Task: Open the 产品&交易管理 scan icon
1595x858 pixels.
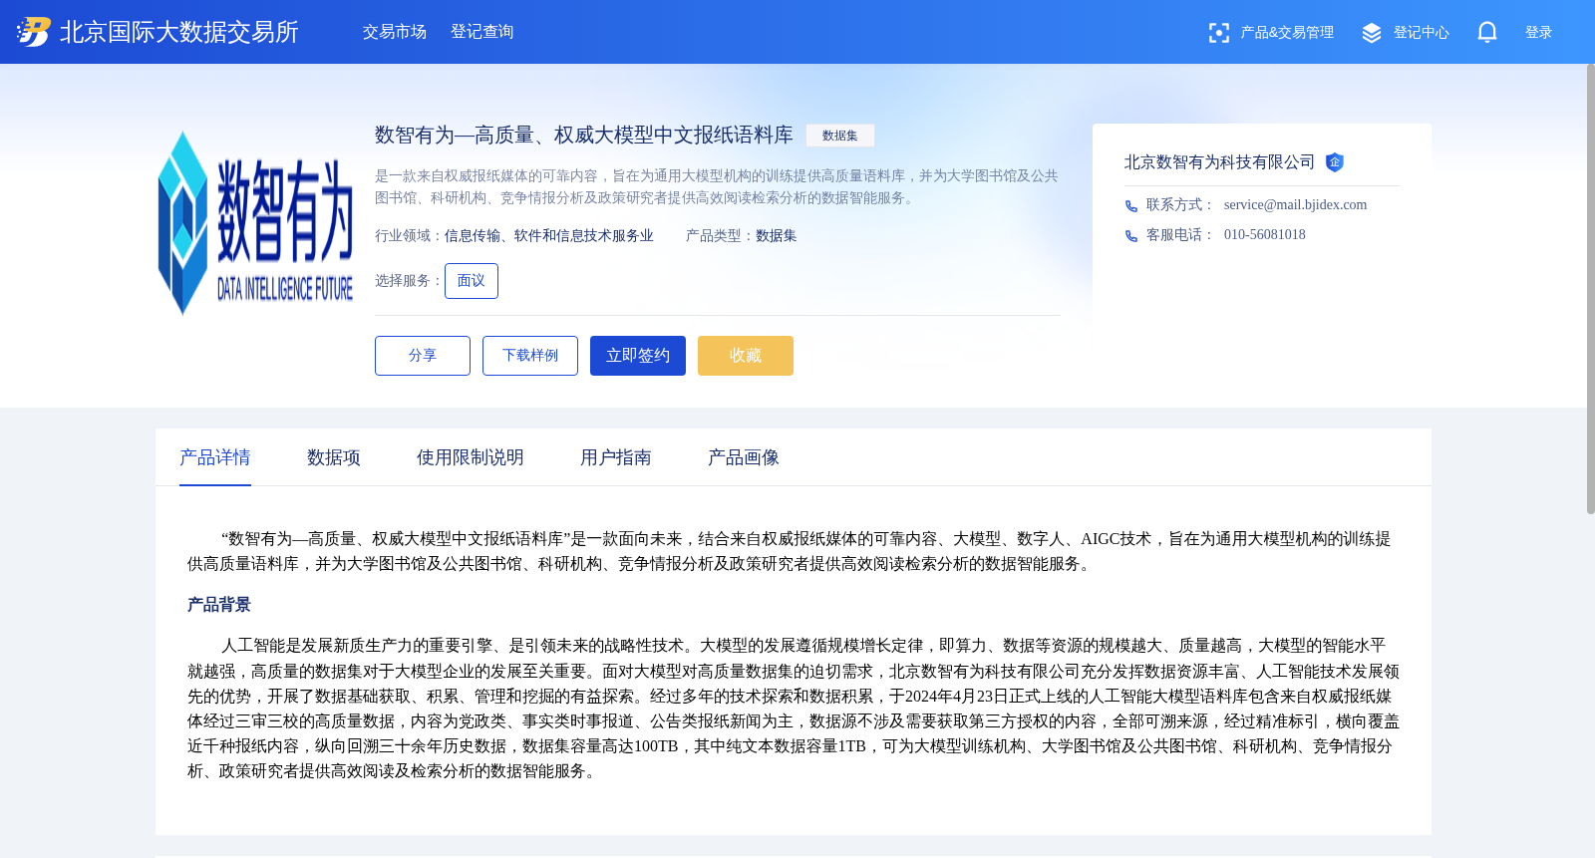Action: pyautogui.click(x=1218, y=33)
